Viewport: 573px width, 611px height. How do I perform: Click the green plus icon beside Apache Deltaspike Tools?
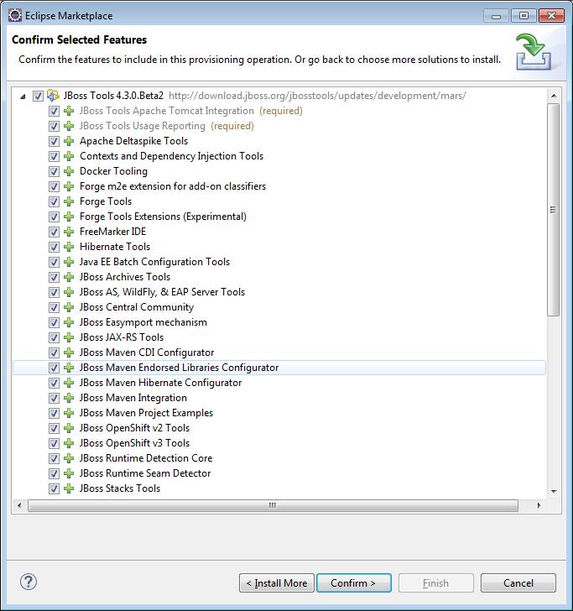tap(69, 141)
